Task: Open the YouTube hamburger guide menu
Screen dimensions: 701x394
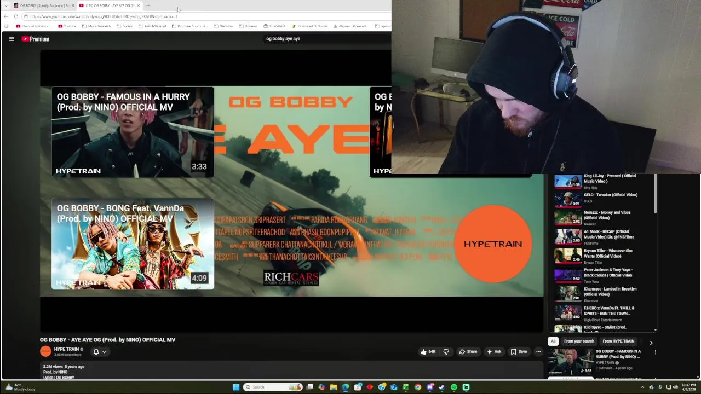Action: 12,39
